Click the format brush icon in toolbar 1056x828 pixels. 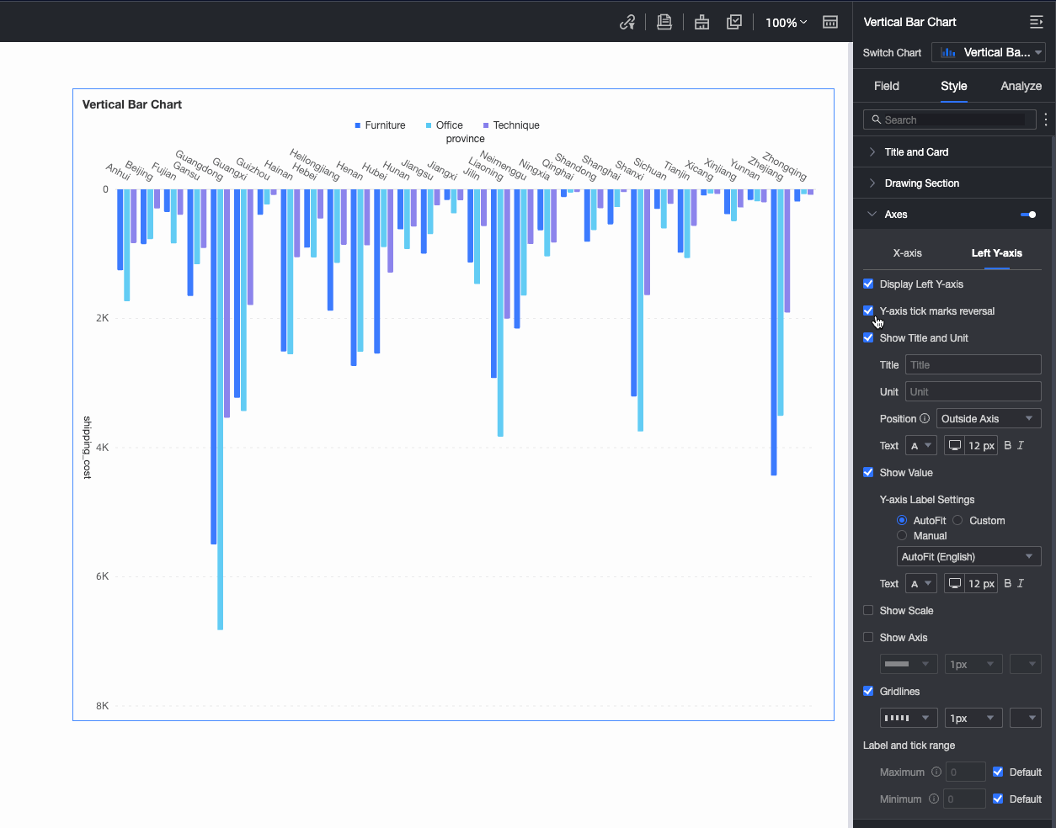coord(701,23)
